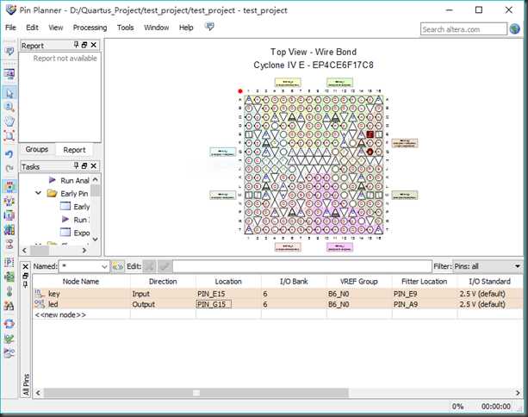Click the package view monitor icon
This screenshot has width=528, height=417.
(x=9, y=74)
